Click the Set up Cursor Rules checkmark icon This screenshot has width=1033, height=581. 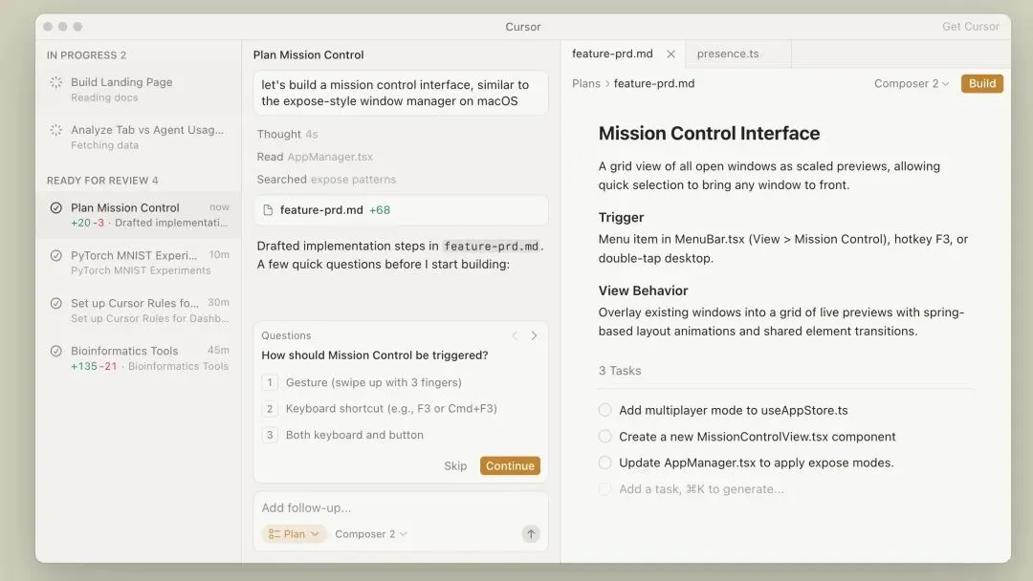click(x=56, y=303)
